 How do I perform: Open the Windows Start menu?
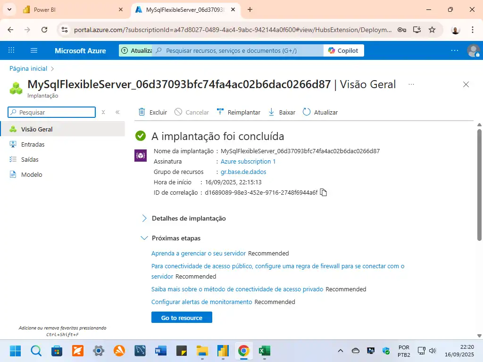15,351
